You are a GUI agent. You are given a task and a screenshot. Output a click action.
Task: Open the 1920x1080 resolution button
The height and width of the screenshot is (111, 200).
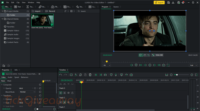coord(157,55)
